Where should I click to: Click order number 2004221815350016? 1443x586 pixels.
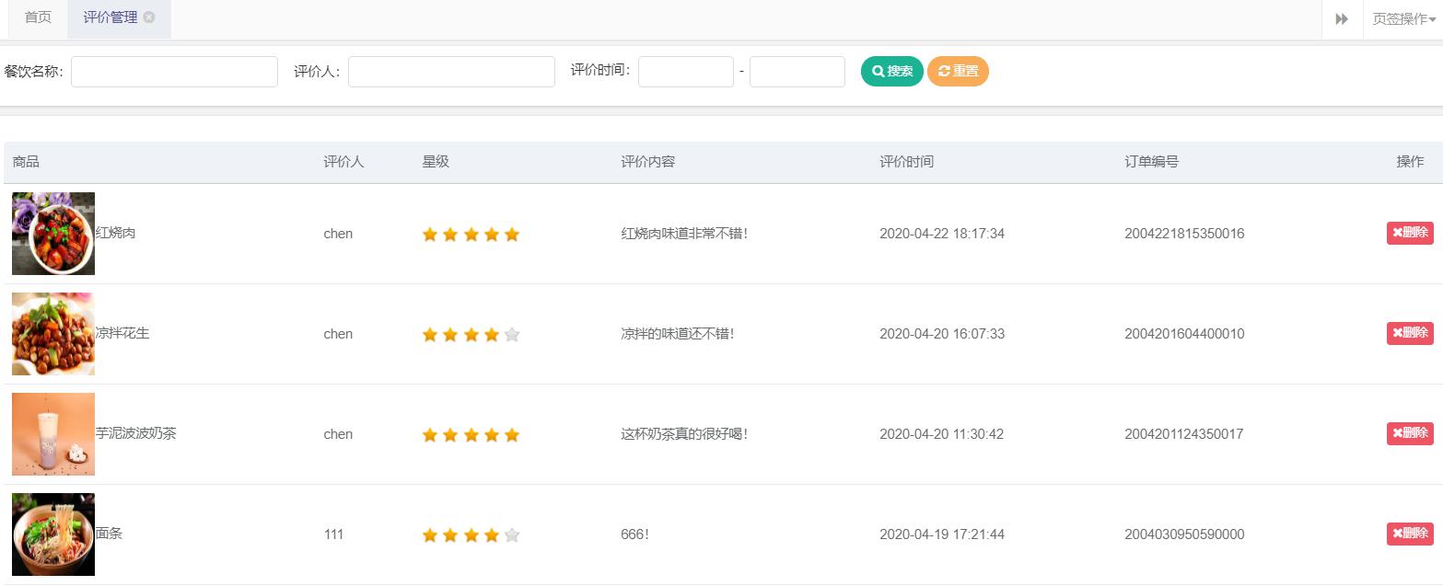[x=1184, y=234]
